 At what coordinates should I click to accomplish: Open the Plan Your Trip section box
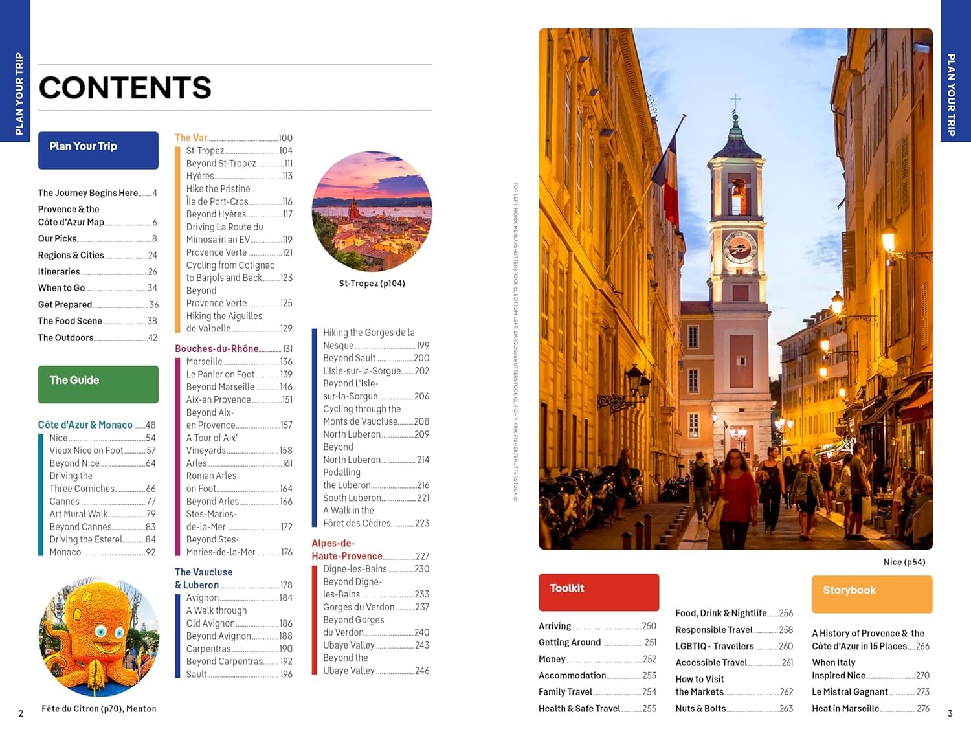click(x=98, y=150)
